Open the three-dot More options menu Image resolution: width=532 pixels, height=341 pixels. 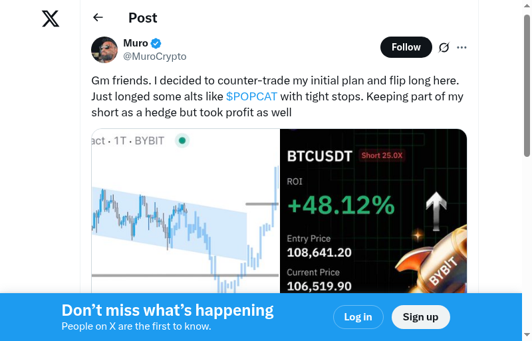462,47
